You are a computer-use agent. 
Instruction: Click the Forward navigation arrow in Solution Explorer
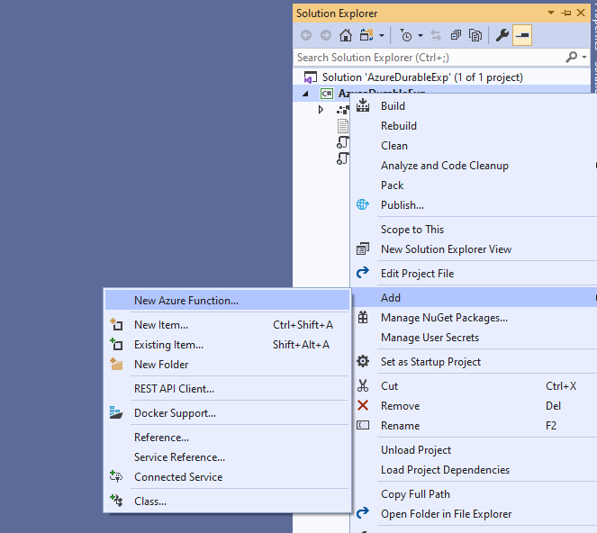[326, 35]
